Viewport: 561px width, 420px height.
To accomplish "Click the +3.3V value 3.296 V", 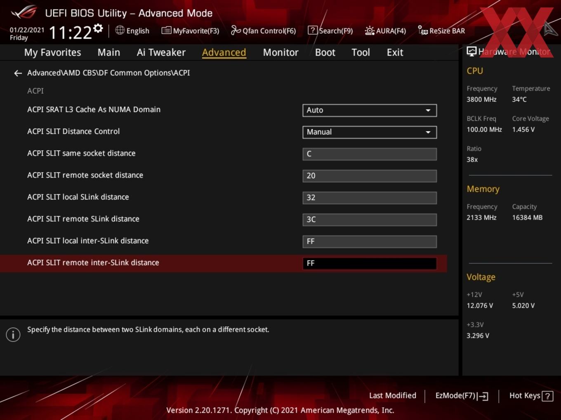I will coord(478,336).
